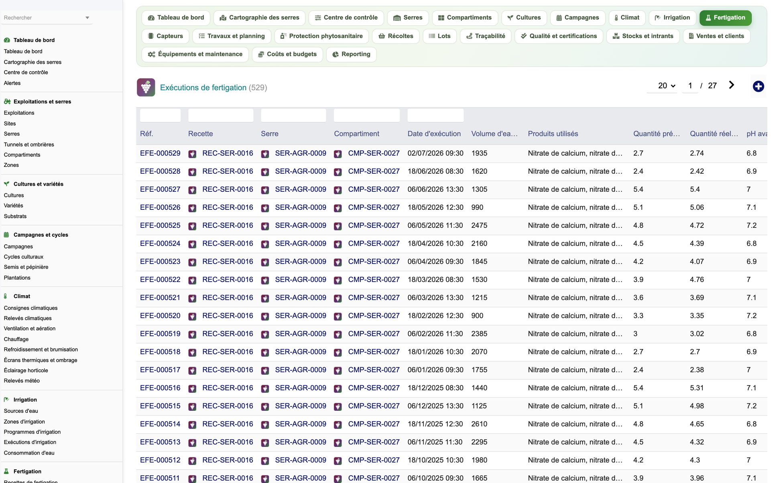The width and height of the screenshot is (781, 483).
Task: Open record EFE-000522
Action: [x=160, y=280]
